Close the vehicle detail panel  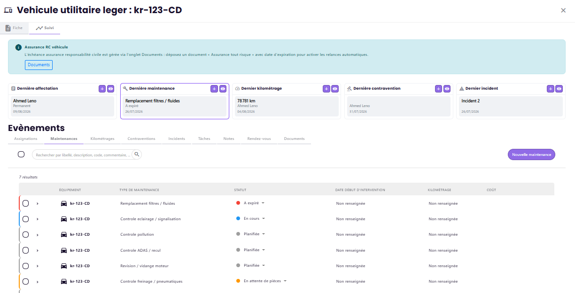(563, 10)
